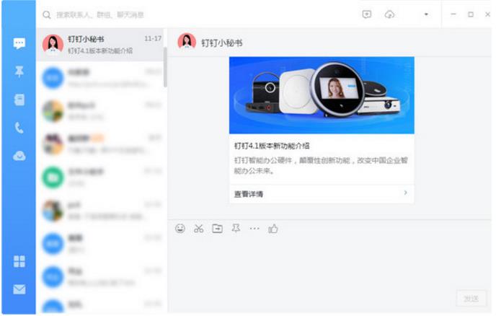Click the 发送 send button
The width and height of the screenshot is (496, 316).
[x=470, y=299]
